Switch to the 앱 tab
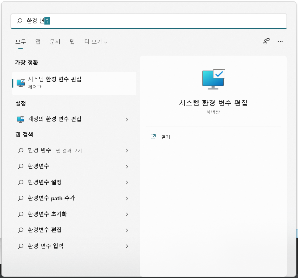Viewport: 298px width, 278px height. click(37, 42)
